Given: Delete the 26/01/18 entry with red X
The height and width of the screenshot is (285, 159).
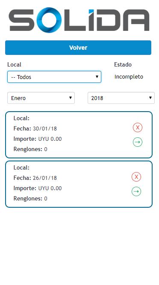Looking at the screenshot, I should coord(136,177).
